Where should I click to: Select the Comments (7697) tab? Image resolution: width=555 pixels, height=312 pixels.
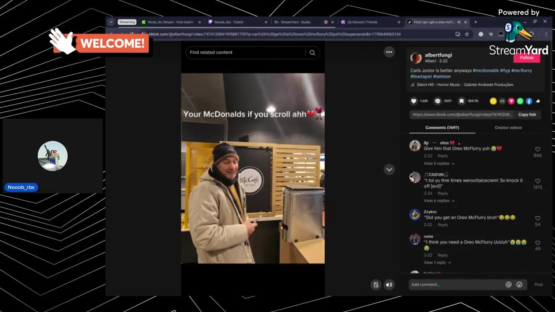(x=442, y=127)
